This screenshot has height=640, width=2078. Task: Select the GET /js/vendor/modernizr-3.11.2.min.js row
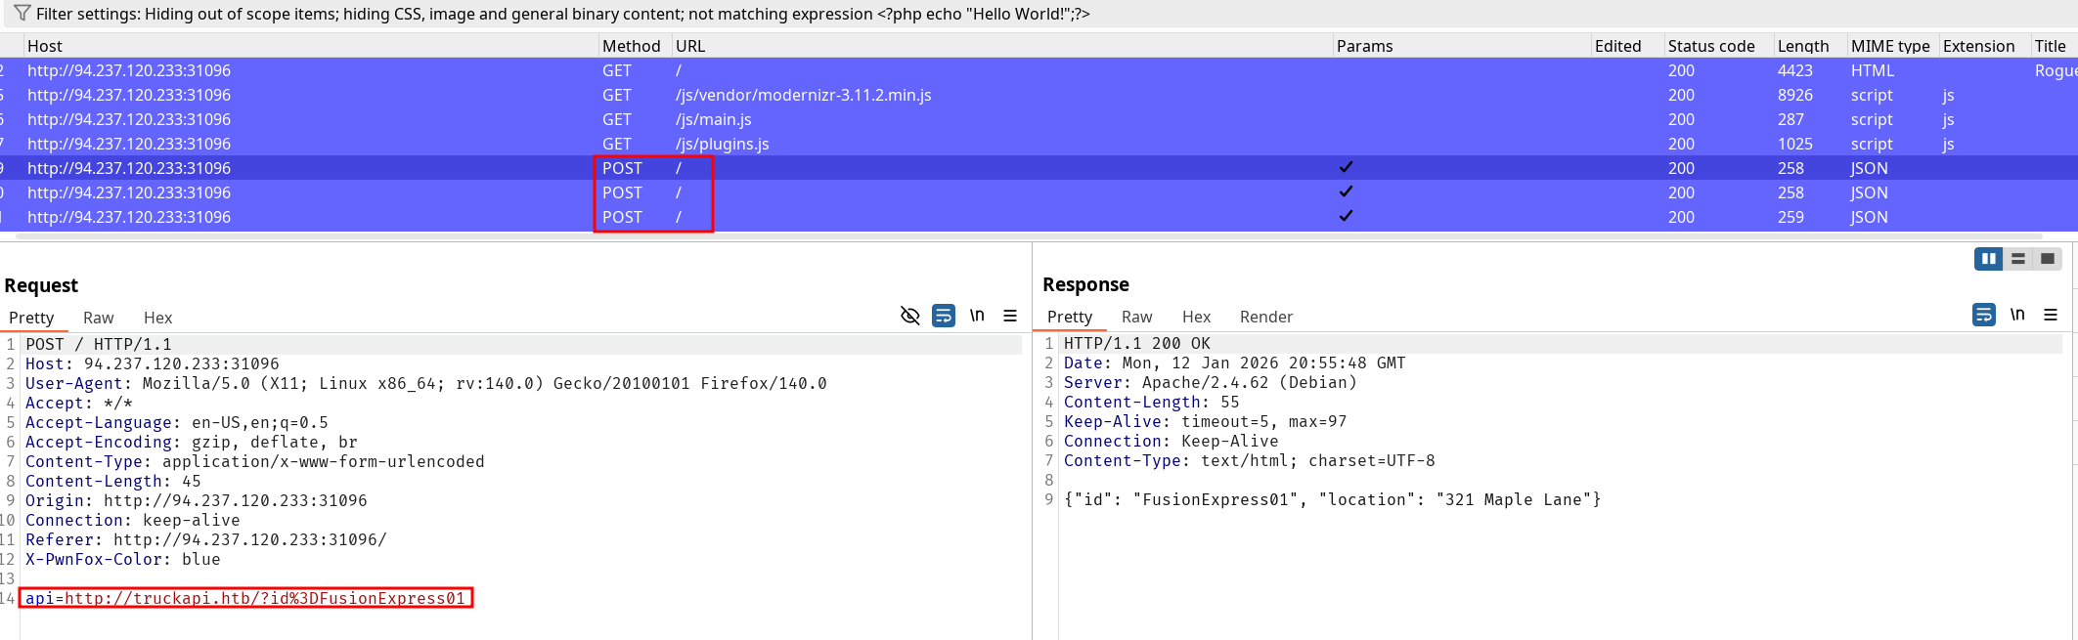point(803,95)
